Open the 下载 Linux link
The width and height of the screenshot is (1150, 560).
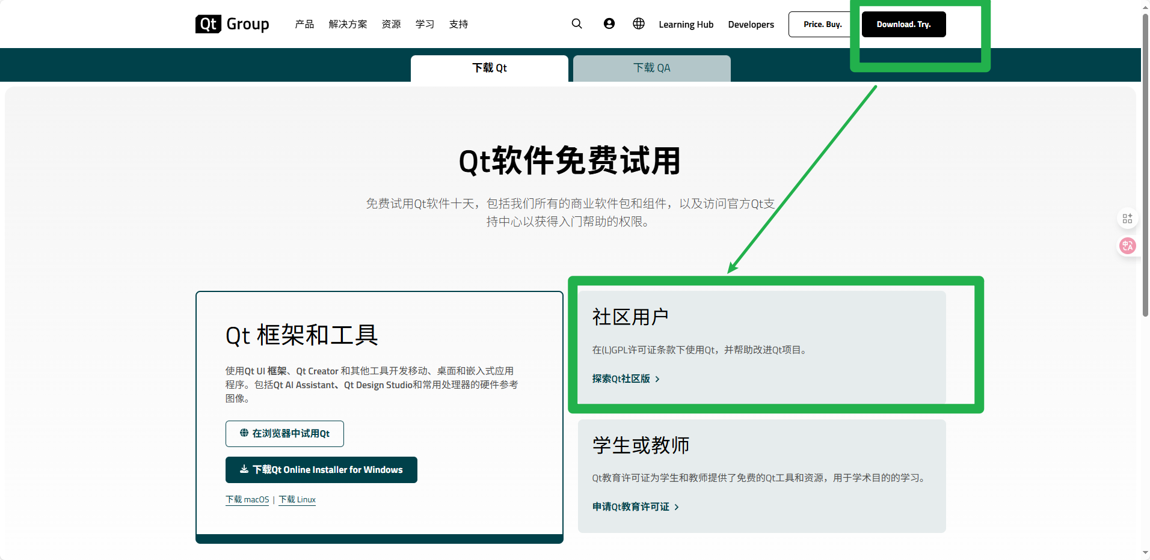click(x=297, y=500)
